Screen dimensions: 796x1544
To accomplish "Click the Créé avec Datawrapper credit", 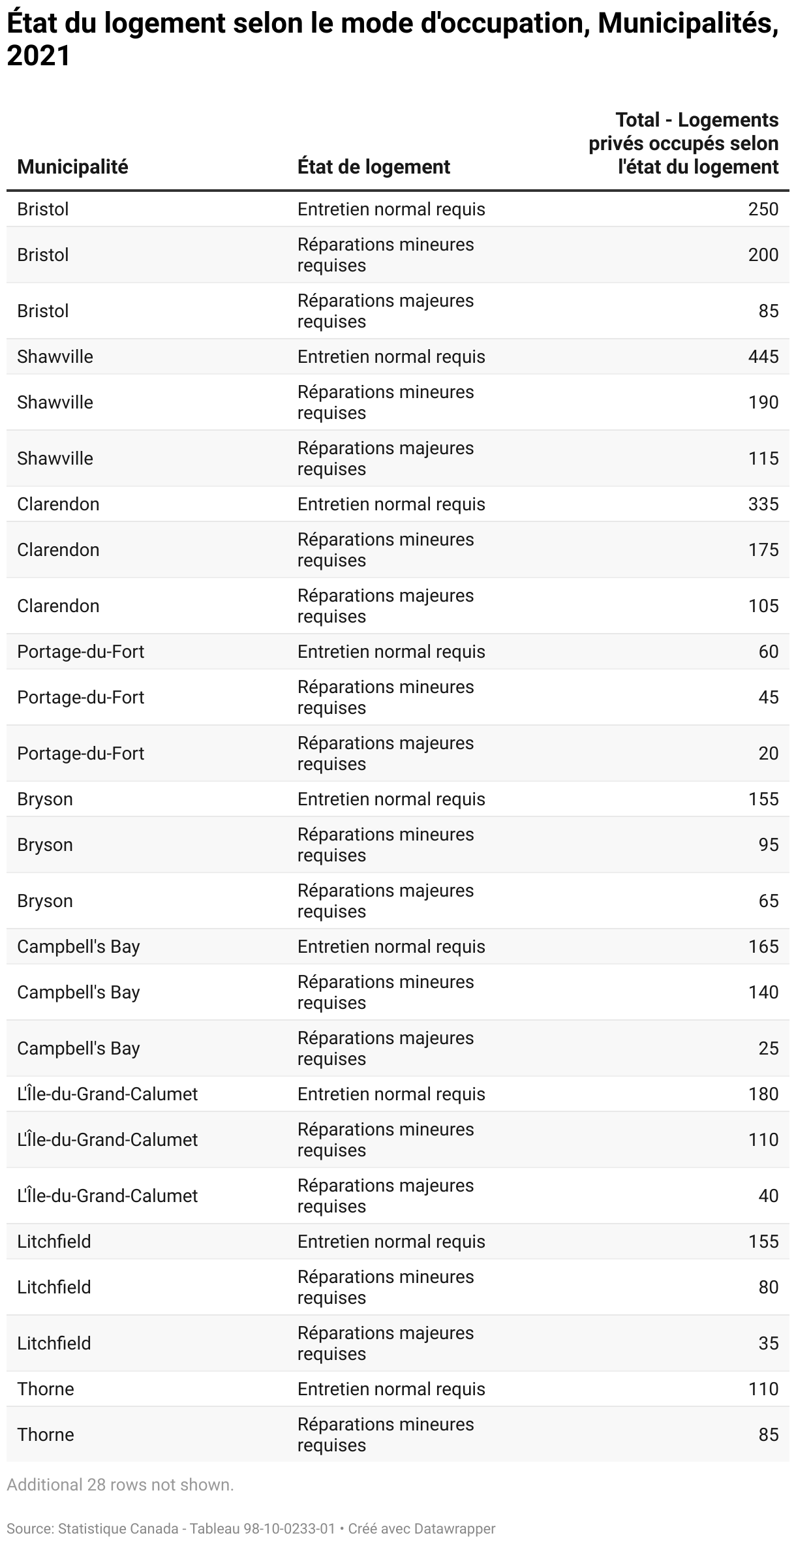I will (421, 1528).
